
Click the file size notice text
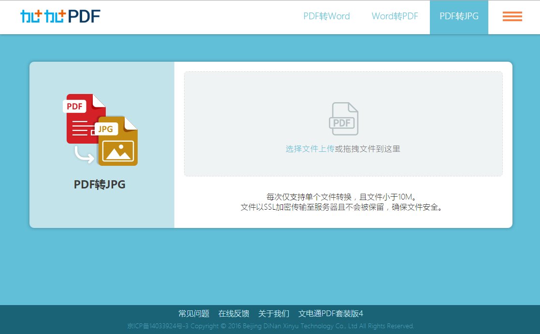coord(343,197)
